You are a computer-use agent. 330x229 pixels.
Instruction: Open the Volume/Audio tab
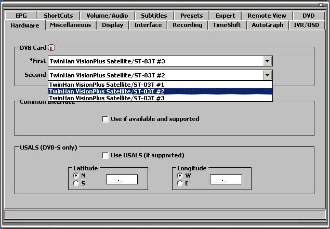pos(107,16)
